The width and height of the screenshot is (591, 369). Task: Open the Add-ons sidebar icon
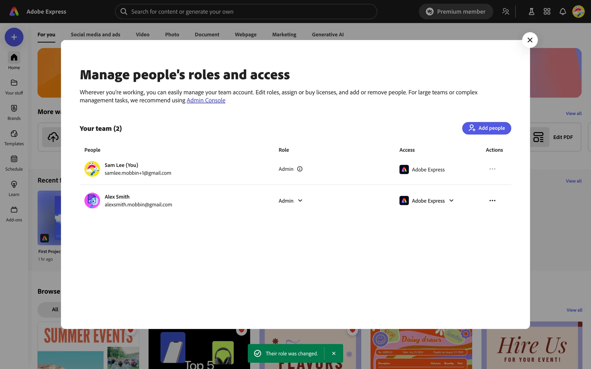(14, 210)
